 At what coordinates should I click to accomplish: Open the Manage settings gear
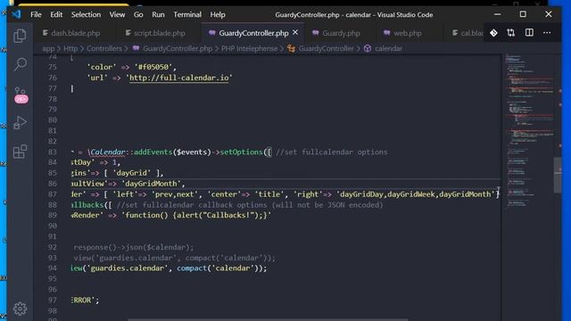pyautogui.click(x=20, y=309)
